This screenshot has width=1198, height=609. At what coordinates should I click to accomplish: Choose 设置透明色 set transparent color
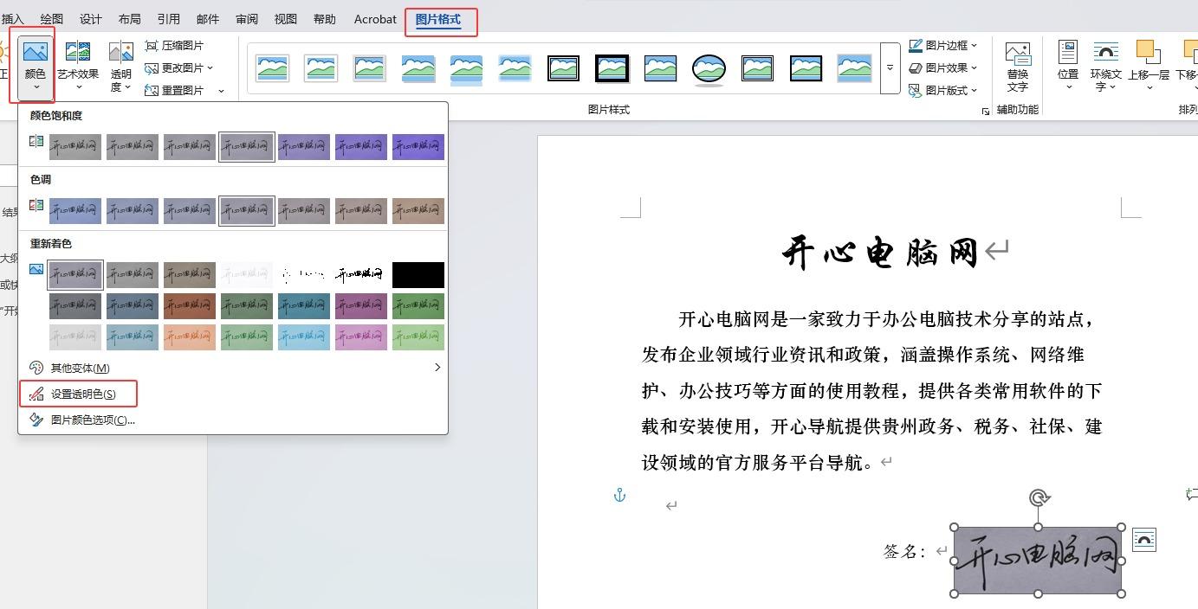pos(82,394)
